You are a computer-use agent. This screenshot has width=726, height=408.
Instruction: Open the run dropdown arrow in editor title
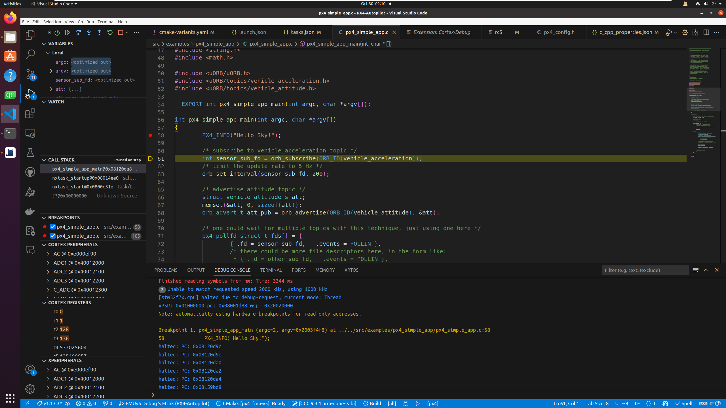tap(676, 32)
